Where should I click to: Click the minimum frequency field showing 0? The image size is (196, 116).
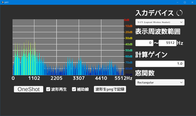point(144,43)
